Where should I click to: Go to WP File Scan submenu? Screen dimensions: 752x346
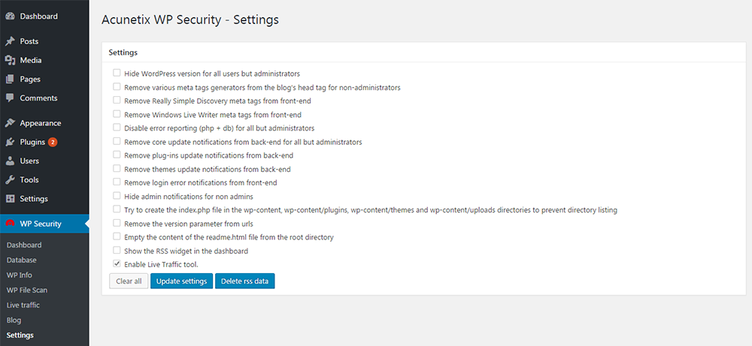coord(27,290)
